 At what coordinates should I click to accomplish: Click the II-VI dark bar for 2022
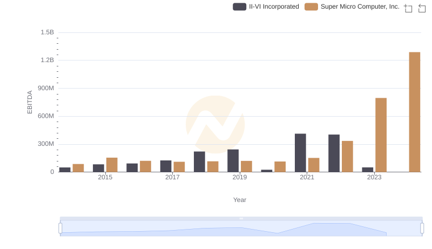point(334,153)
